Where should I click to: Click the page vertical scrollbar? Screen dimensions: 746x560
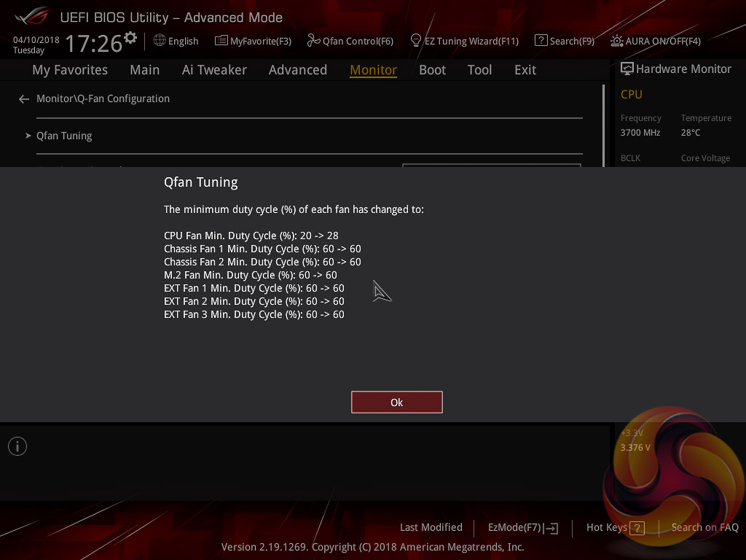tap(603, 125)
